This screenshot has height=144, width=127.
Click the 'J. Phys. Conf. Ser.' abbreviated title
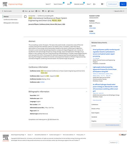49,108
